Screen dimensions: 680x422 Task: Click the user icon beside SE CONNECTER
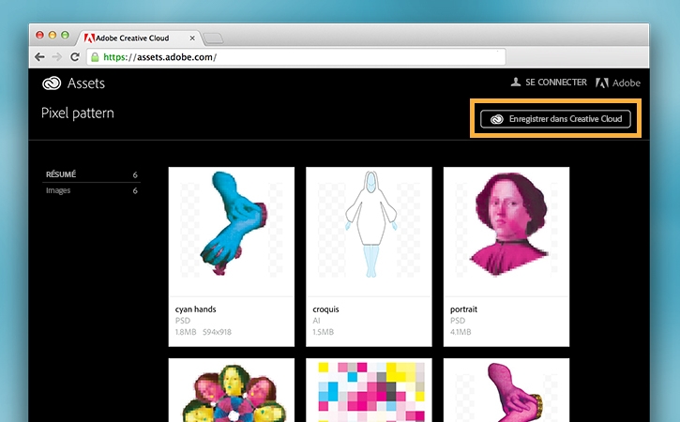(515, 82)
